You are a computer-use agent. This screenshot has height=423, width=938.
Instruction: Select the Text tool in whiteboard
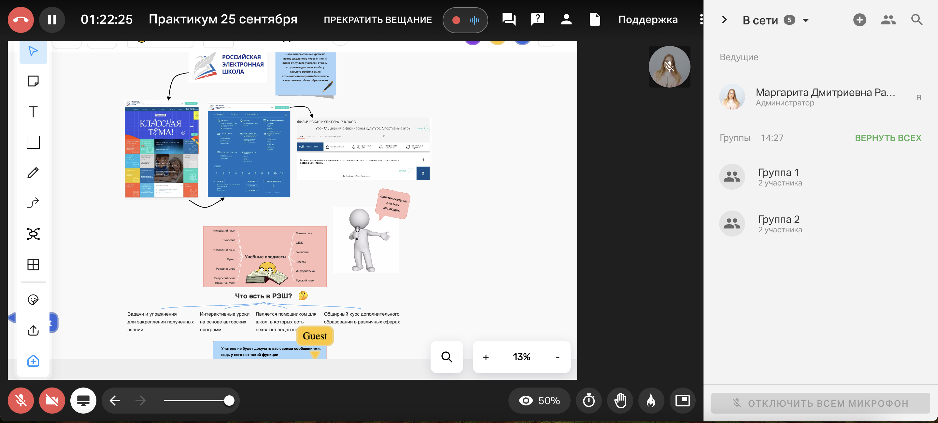[x=33, y=111]
